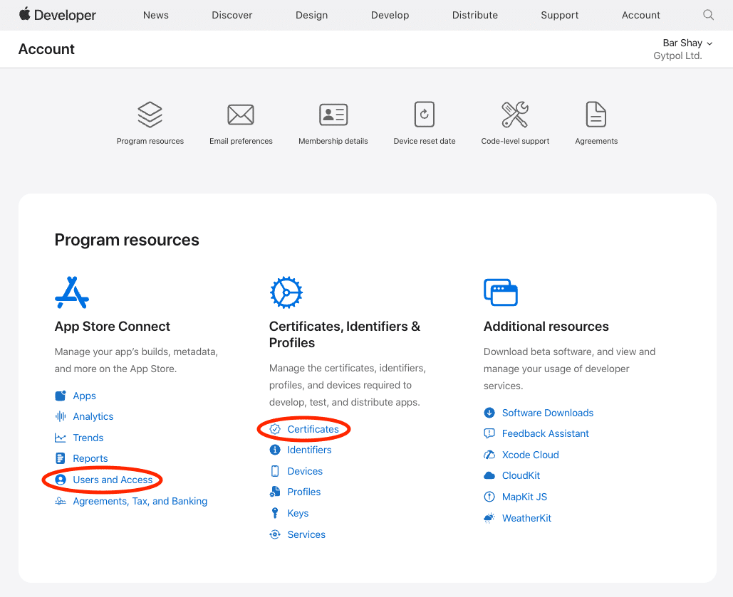Screen dimensions: 733x597
Task: Open the Users and Access link
Action: (113, 480)
